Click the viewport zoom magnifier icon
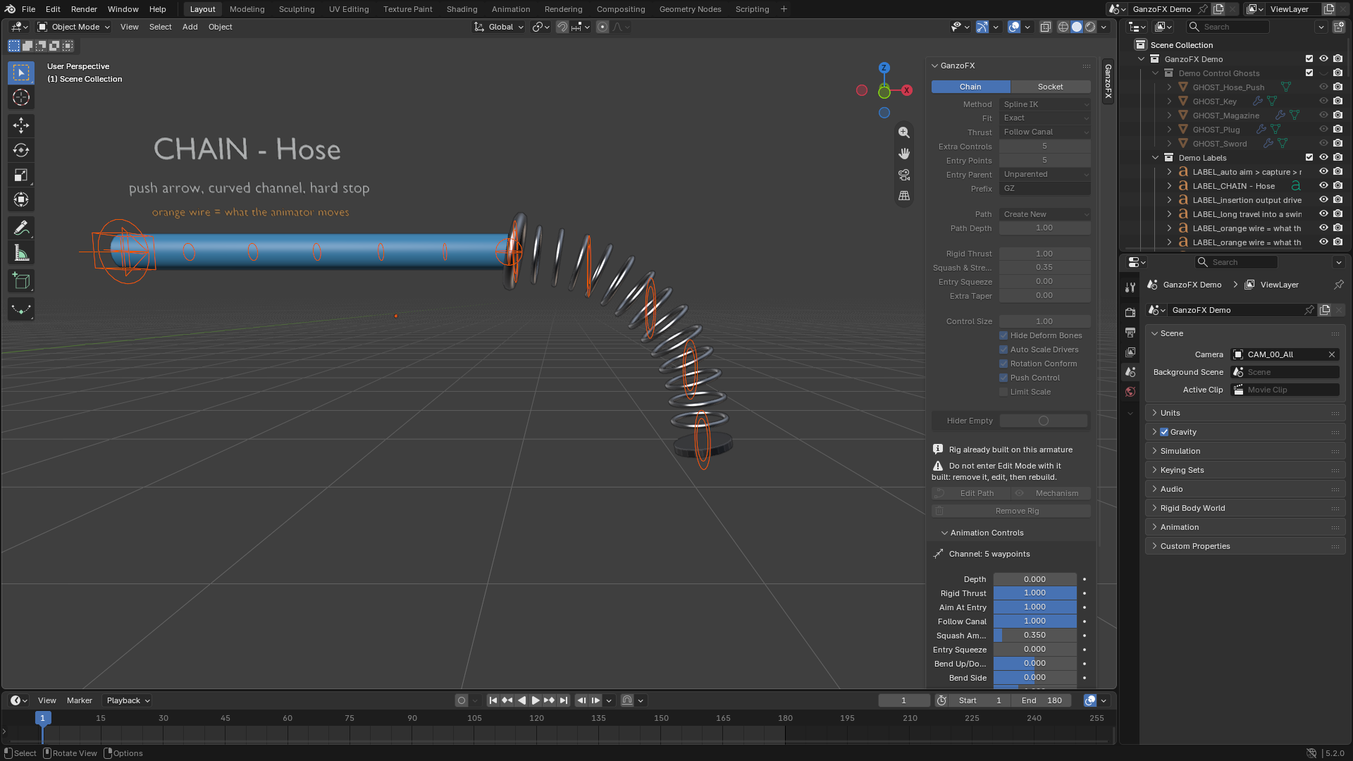The width and height of the screenshot is (1353, 761). click(904, 132)
